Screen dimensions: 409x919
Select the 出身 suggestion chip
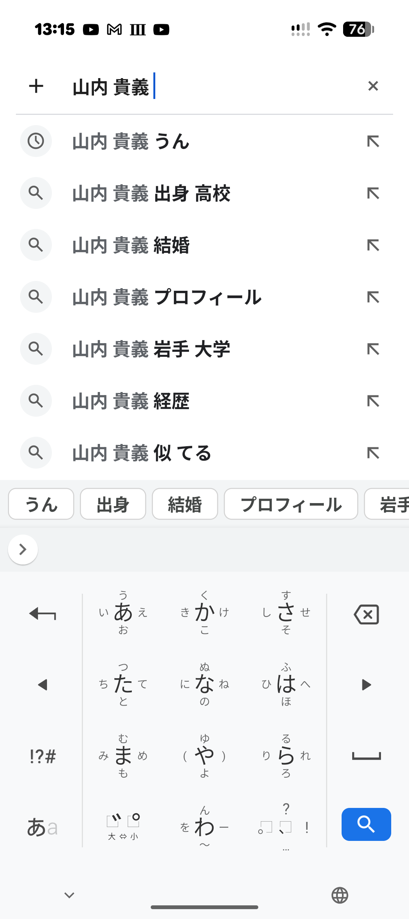tap(113, 504)
